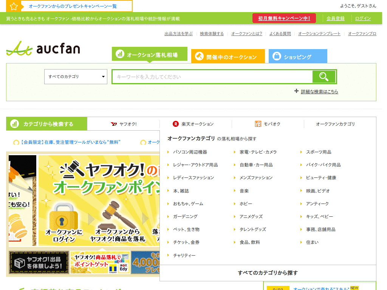Select the オークファンカテゴリ tab
This screenshot has width=387, height=290.
(335, 124)
